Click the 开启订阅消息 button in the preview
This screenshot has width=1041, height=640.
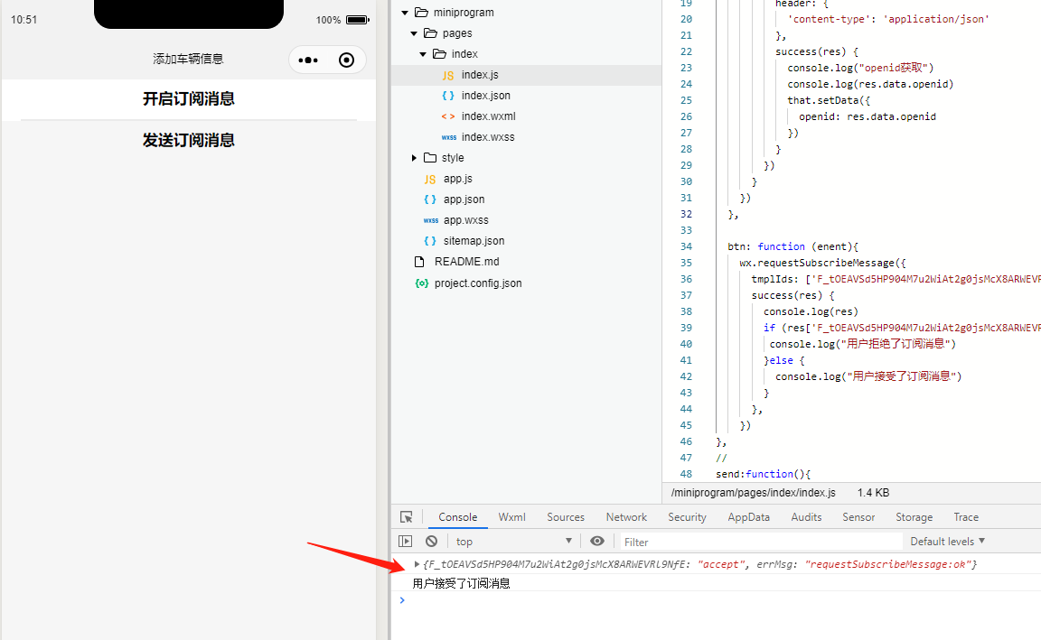(x=188, y=99)
